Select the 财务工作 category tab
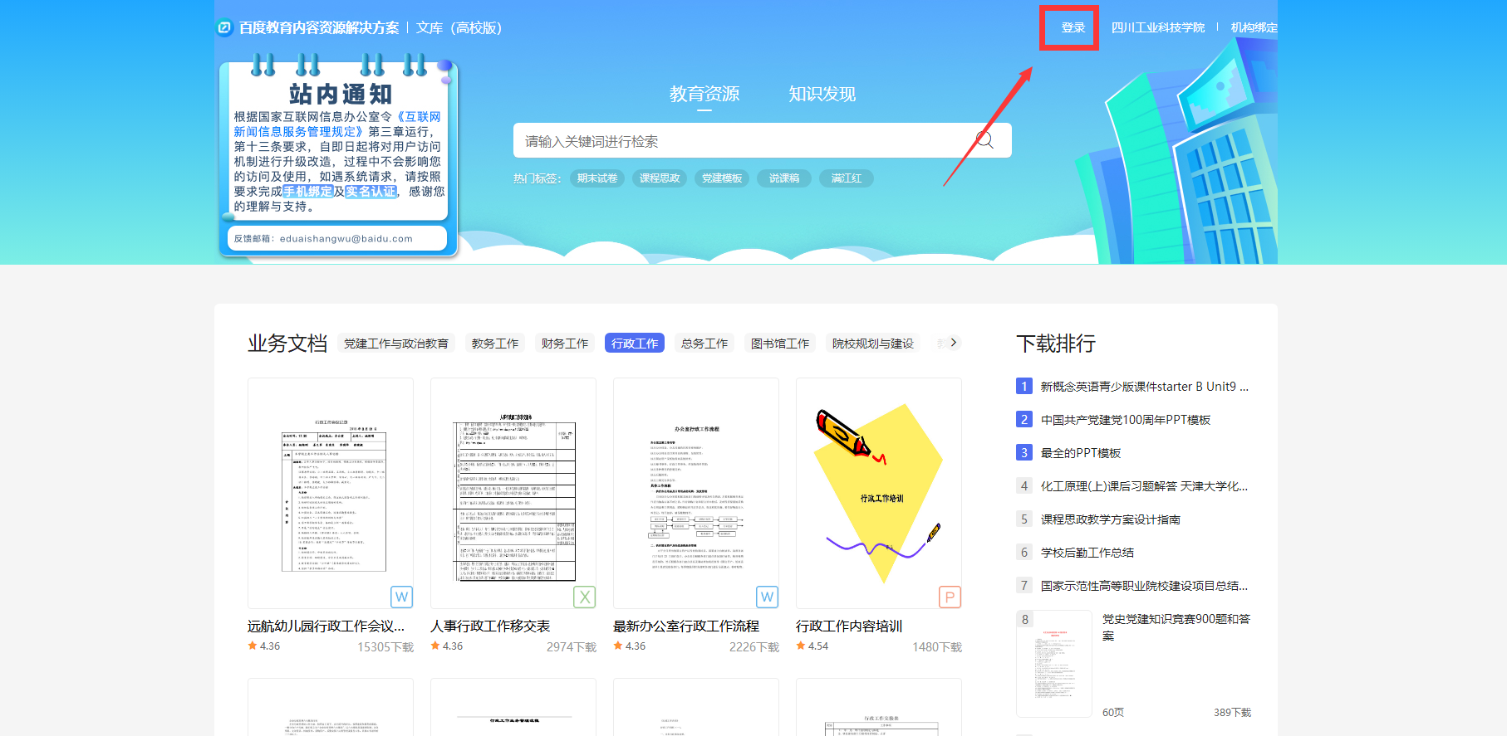This screenshot has height=736, width=1507. click(565, 344)
